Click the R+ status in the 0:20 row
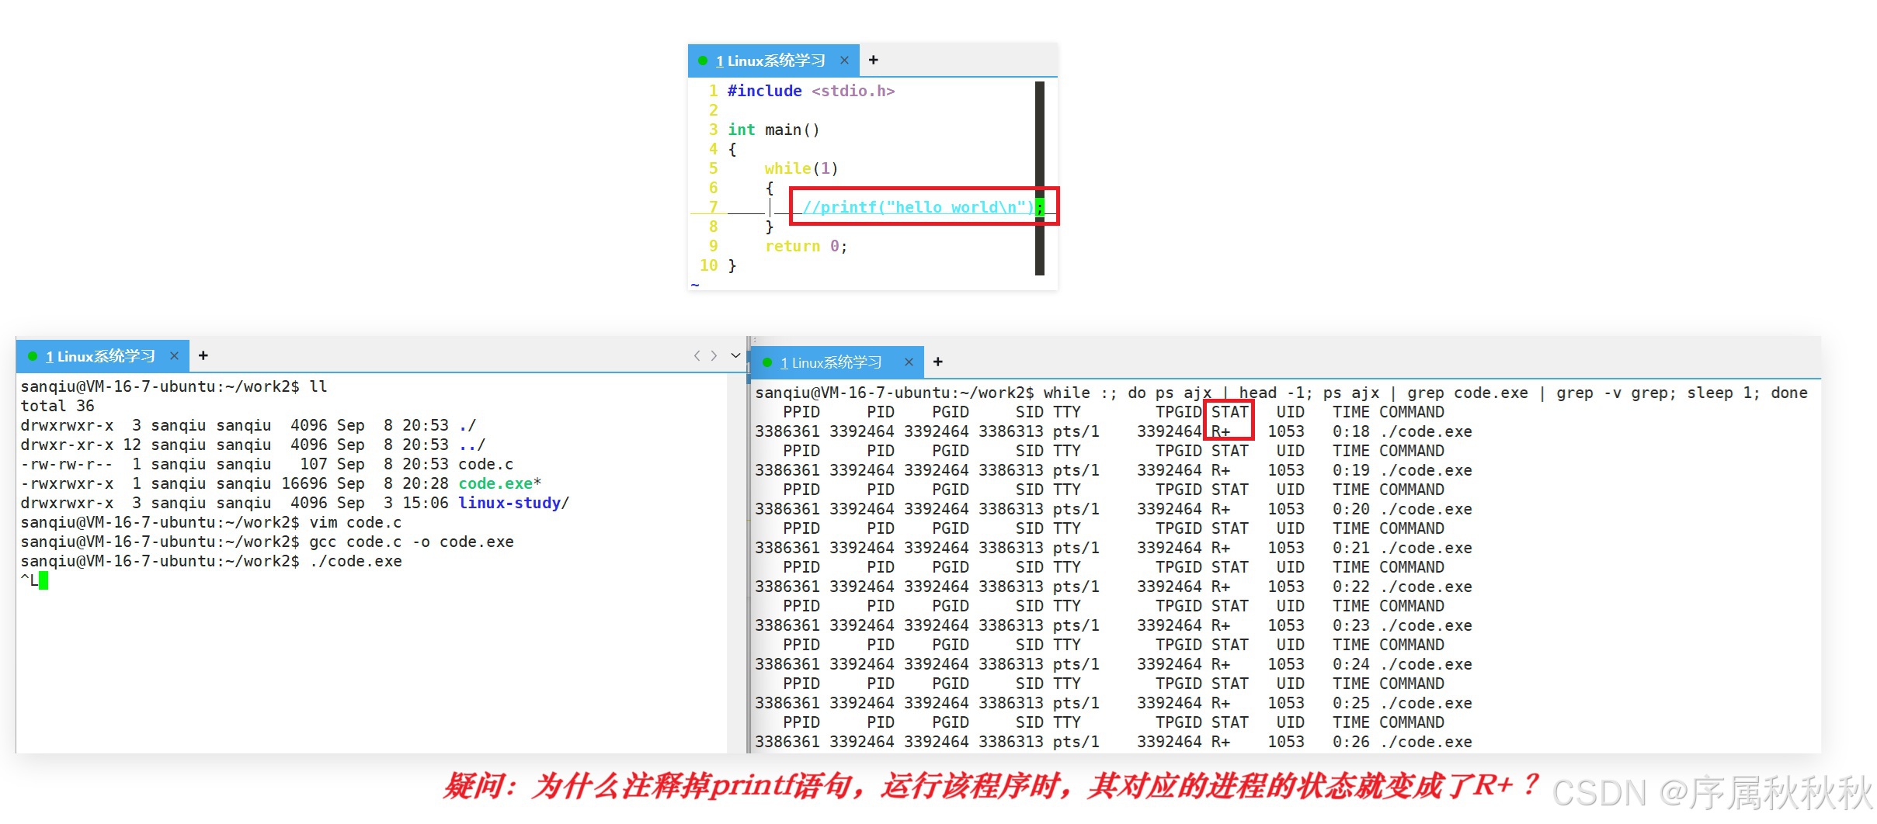 1221,509
